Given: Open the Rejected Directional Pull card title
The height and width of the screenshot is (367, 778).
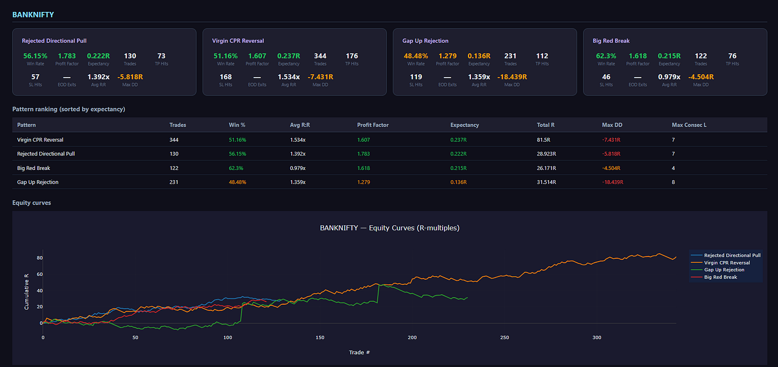Looking at the screenshot, I should 54,41.
